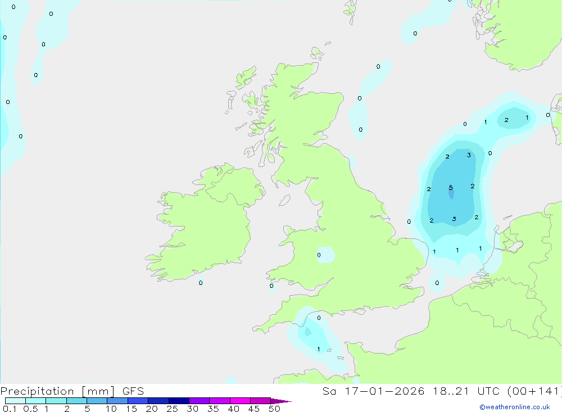Viewport: 562px width, 412px height.
Task: Click the 15–20 mm blue legend swatch
Action: click(x=138, y=401)
